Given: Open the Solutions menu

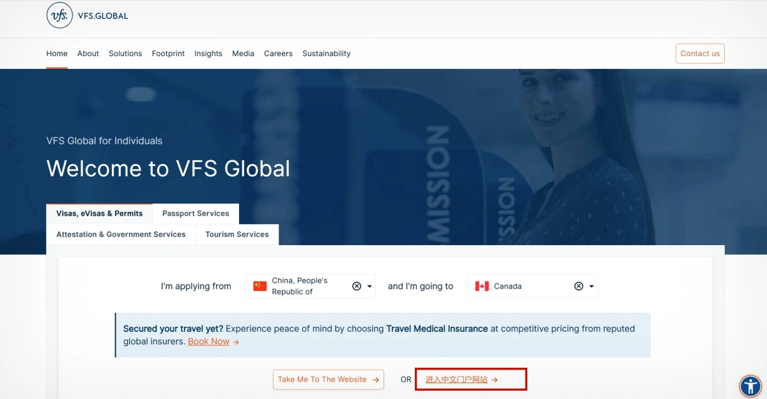Looking at the screenshot, I should 125,54.
